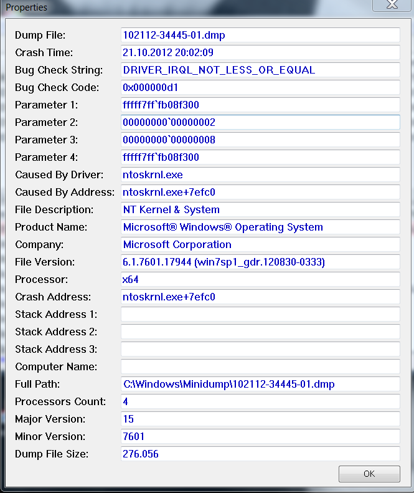Focus the Bug Check Code field
The image size is (414, 493).
coord(260,87)
